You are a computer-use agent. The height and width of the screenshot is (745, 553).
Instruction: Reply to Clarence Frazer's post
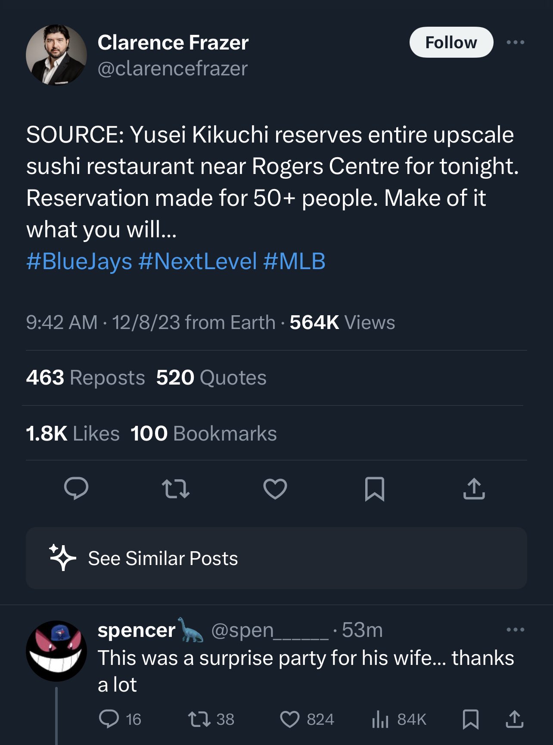pyautogui.click(x=76, y=489)
